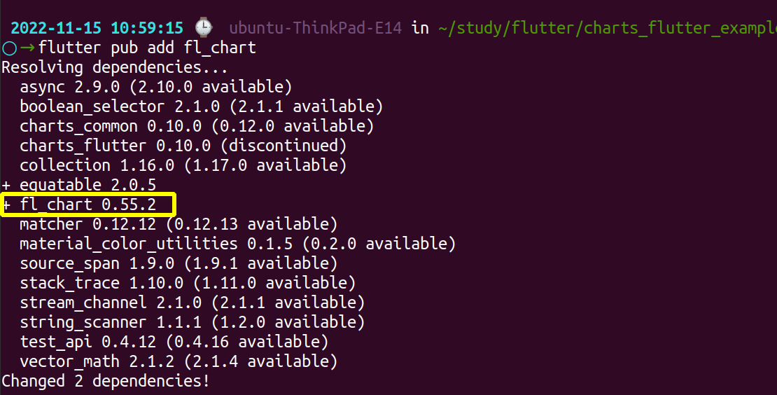Select the matcher 0.12.12 line
777x395 pixels.
tap(178, 225)
